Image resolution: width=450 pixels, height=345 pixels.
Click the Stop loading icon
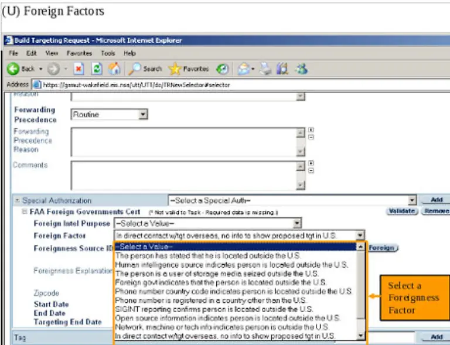point(79,69)
